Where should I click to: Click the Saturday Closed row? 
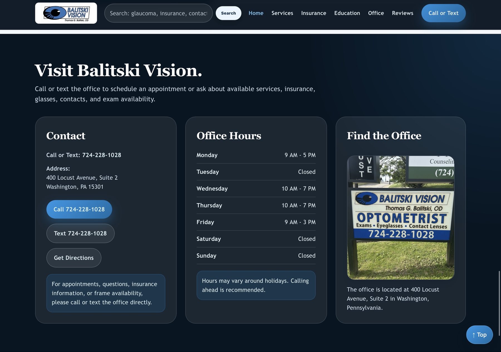coord(256,239)
